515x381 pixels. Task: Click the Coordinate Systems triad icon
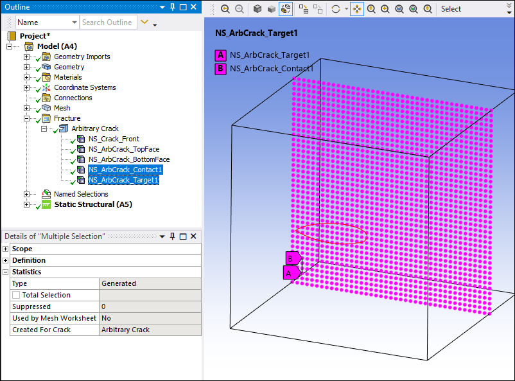coord(46,87)
